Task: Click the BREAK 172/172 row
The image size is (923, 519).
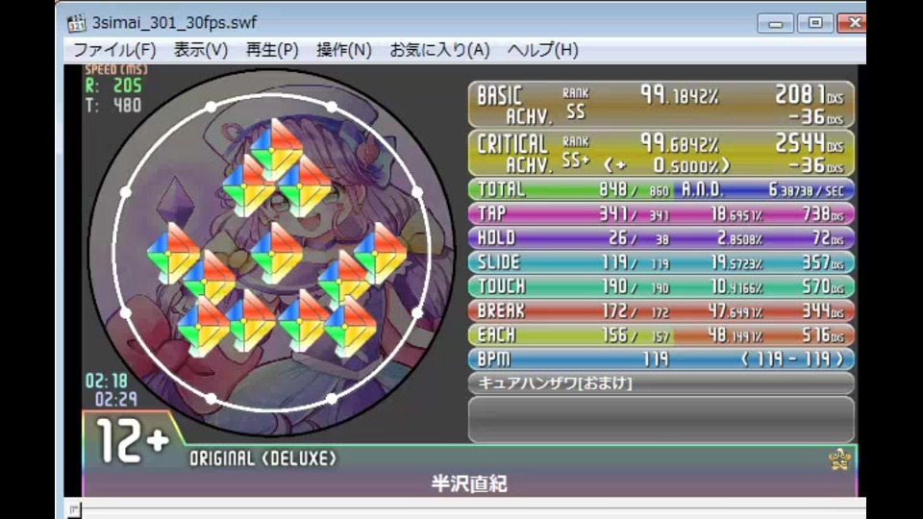Action: (x=661, y=310)
